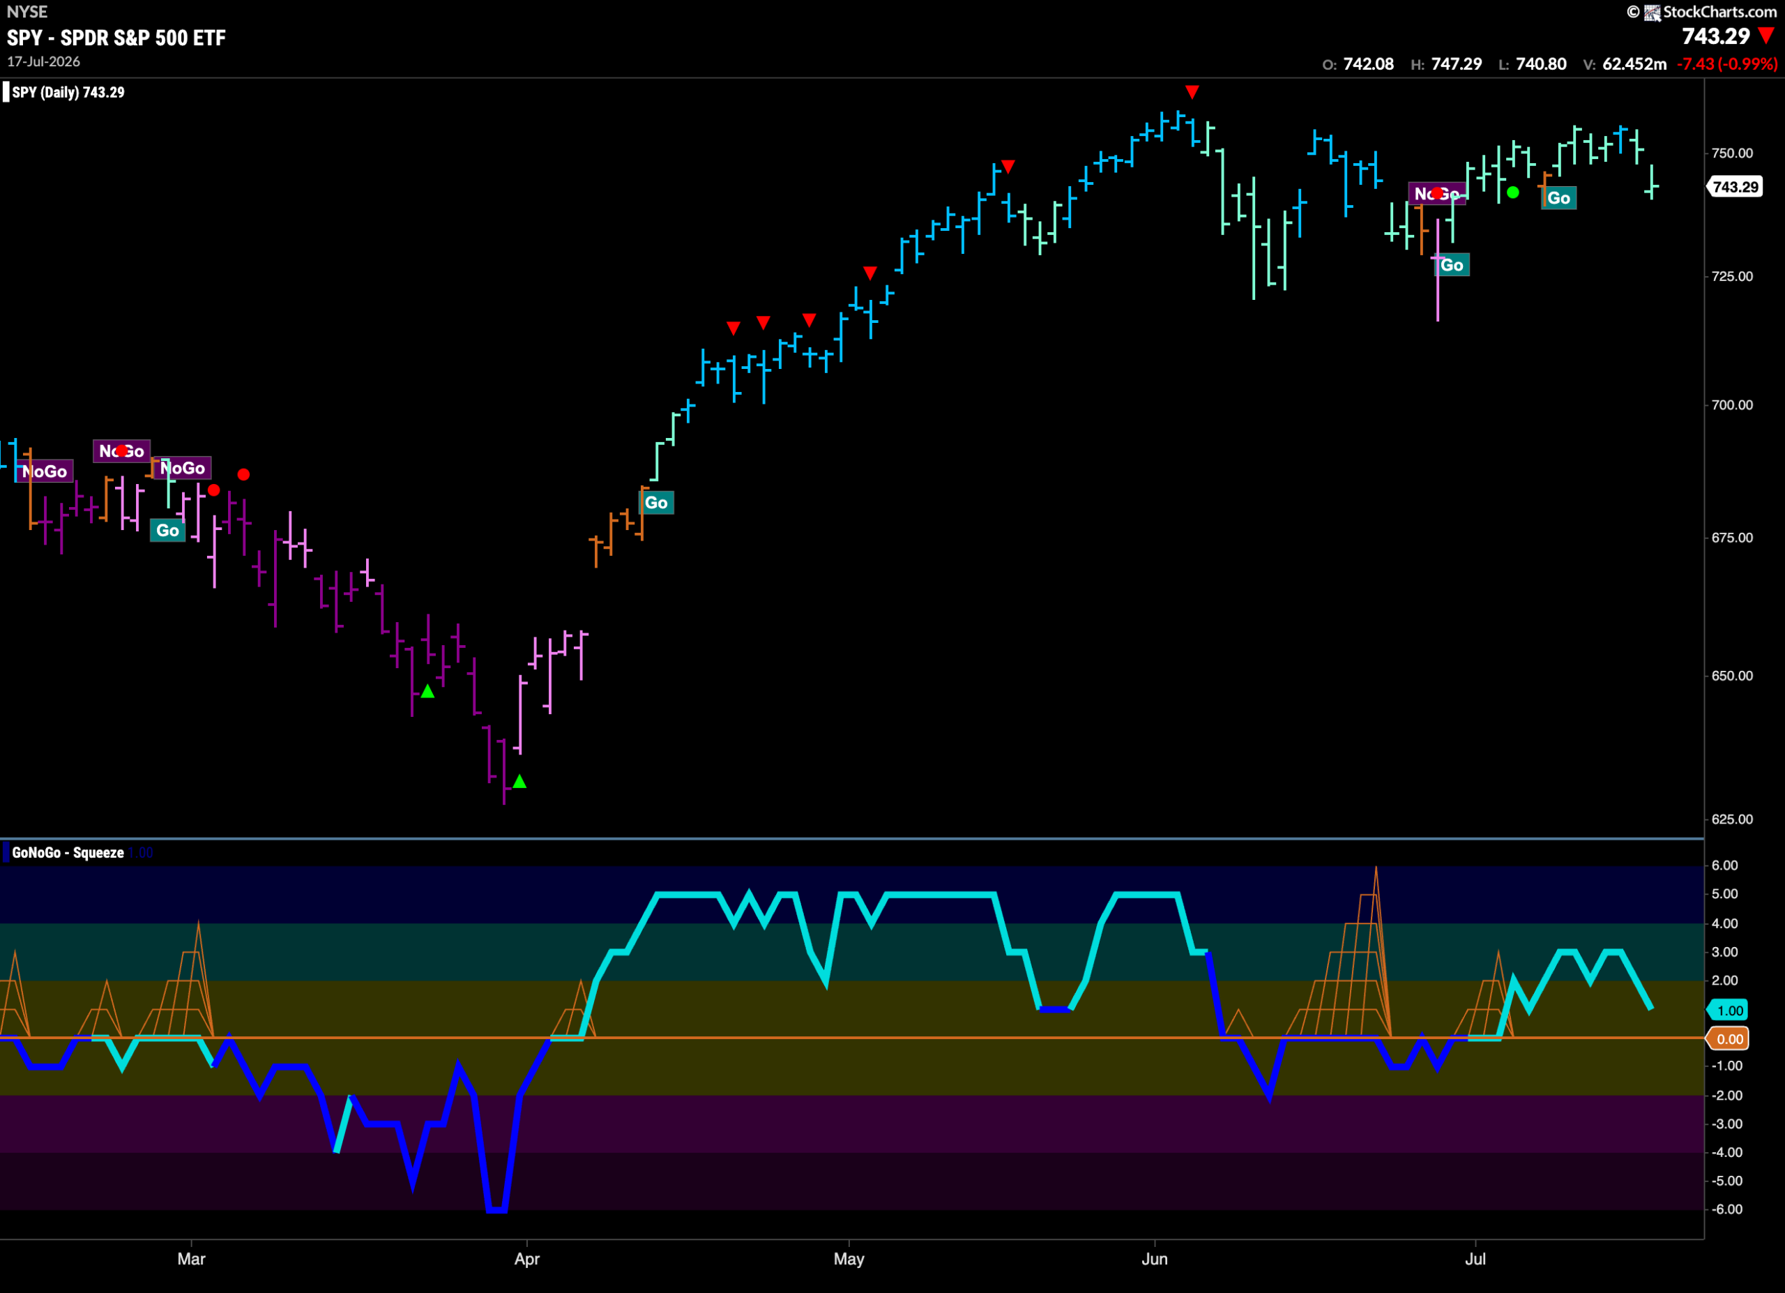Click the red down arrow beside the last price
This screenshot has width=1785, height=1293.
pos(1766,36)
